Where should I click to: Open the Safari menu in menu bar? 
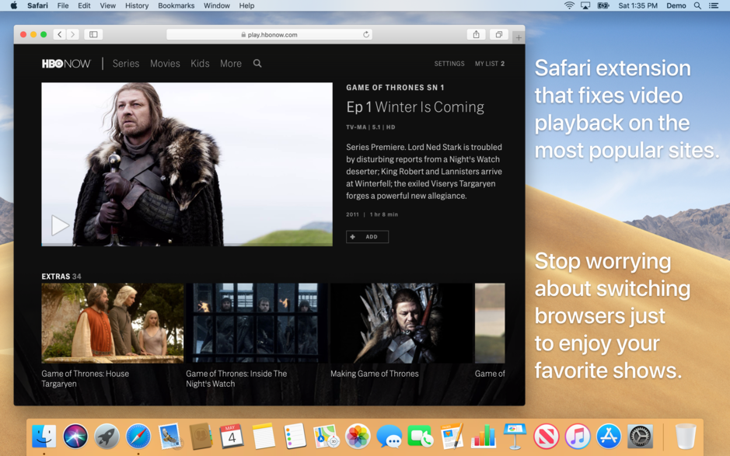pos(37,5)
